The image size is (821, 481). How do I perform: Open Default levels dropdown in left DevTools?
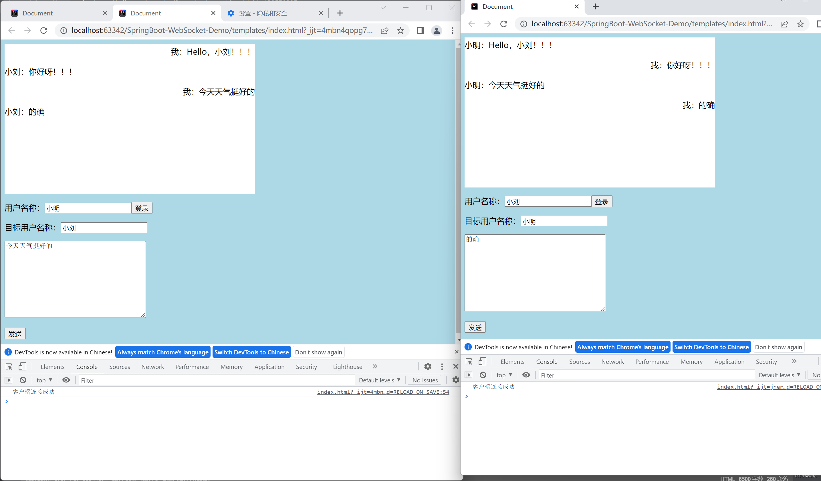(x=380, y=380)
